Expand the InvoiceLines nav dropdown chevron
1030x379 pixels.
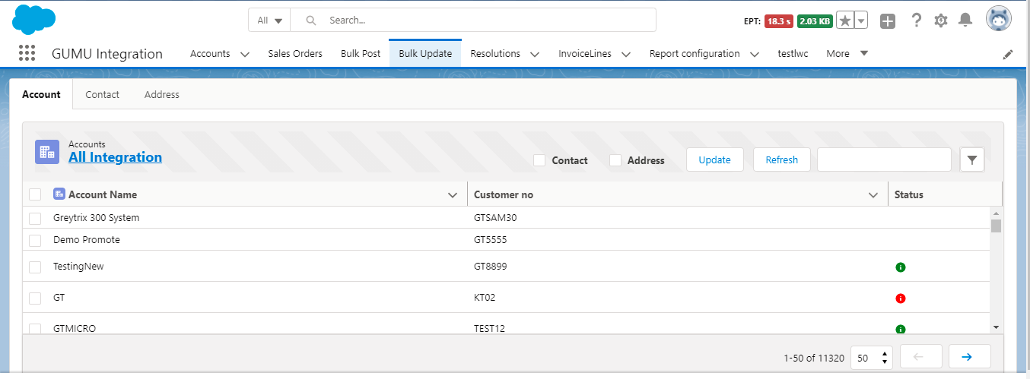point(626,55)
